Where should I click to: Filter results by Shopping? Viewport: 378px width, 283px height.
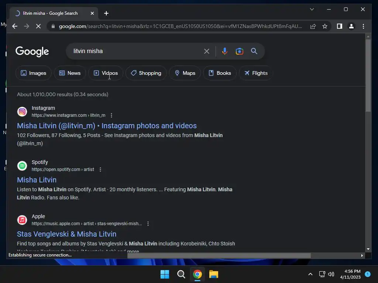pos(146,73)
